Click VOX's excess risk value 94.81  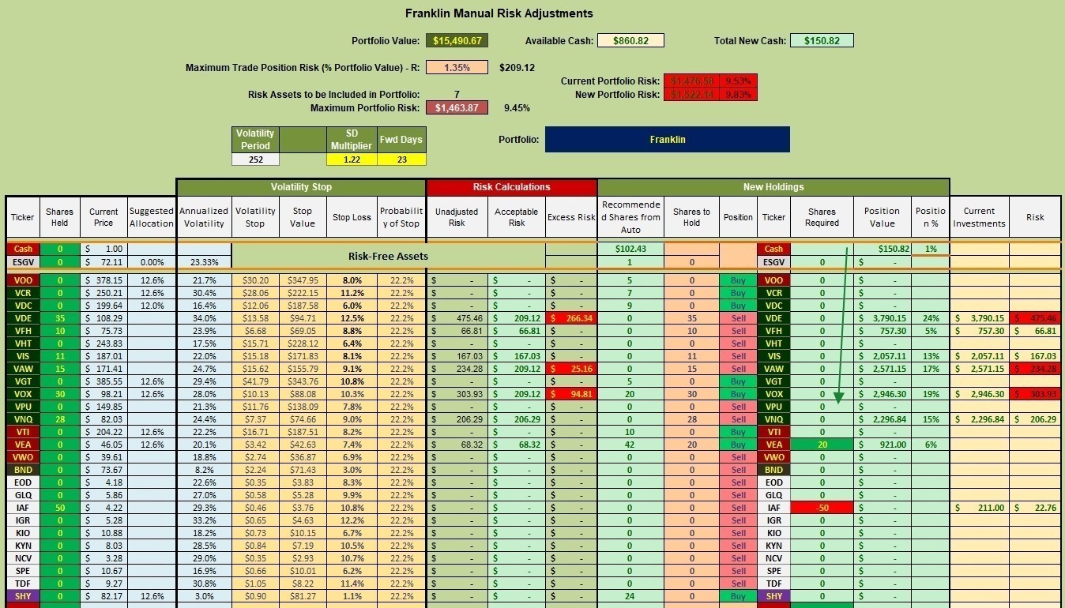pos(571,394)
